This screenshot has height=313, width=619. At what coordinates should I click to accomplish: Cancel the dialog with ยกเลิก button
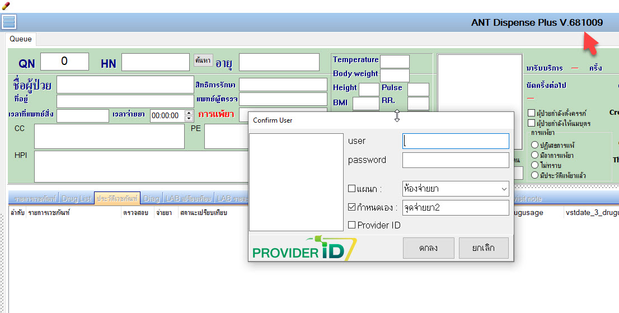483,248
